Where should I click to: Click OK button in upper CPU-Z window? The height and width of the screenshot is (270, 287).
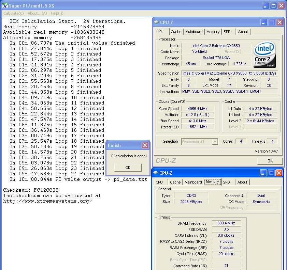point(270,161)
